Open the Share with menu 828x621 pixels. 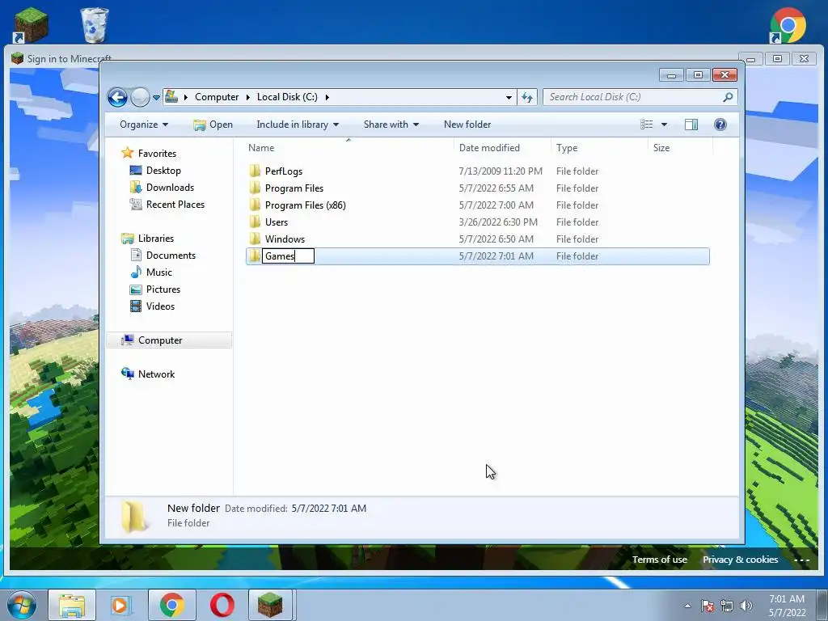pos(391,125)
